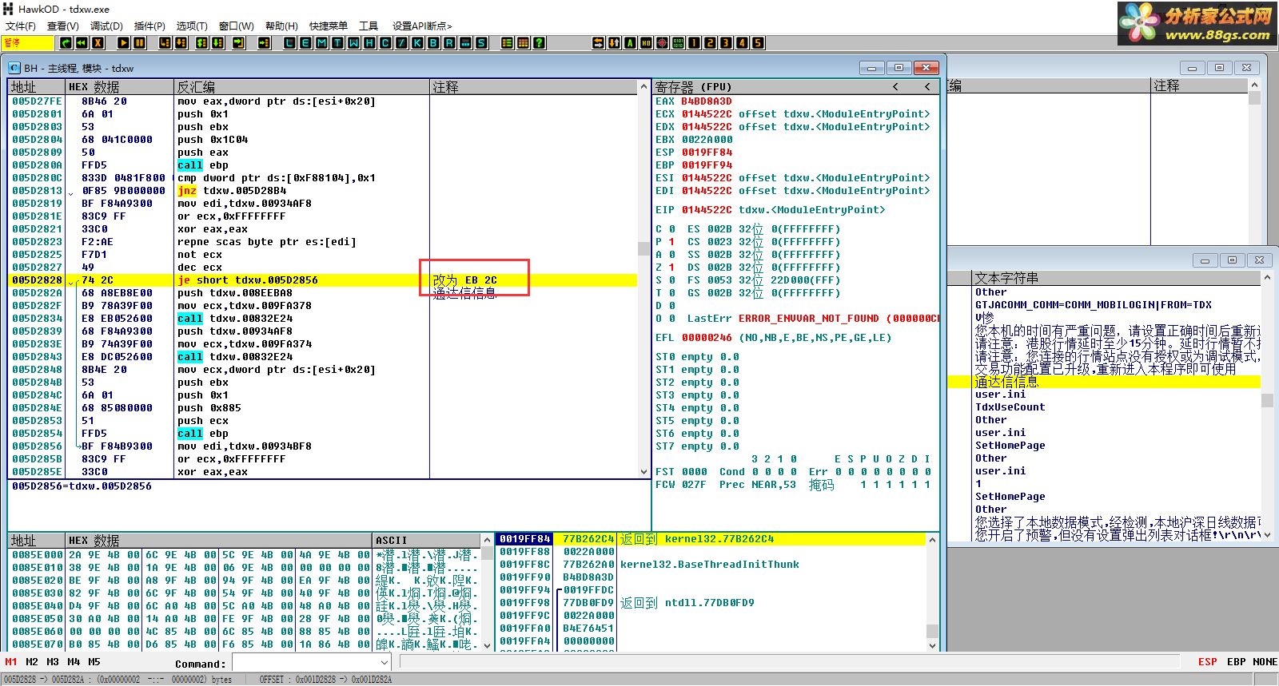Open 选项(T) menu
This screenshot has width=1279, height=686.
pos(191,26)
